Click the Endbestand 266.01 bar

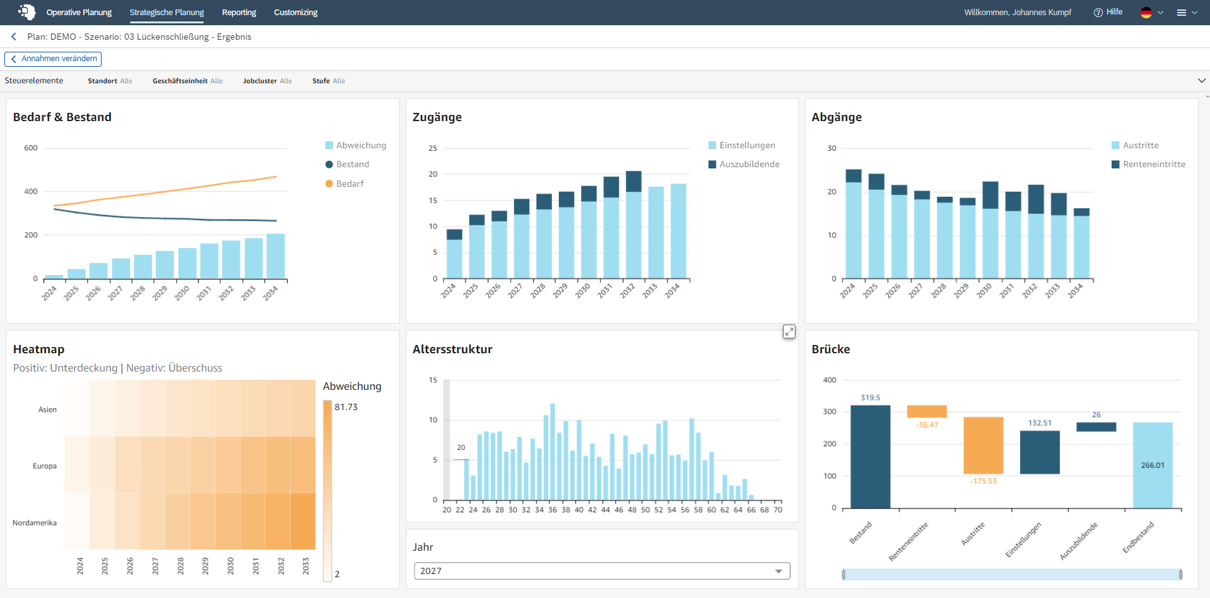(1153, 466)
